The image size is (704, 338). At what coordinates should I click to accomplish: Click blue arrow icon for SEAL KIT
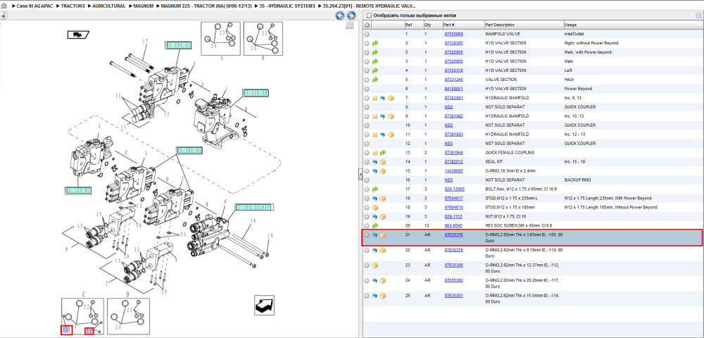375,161
